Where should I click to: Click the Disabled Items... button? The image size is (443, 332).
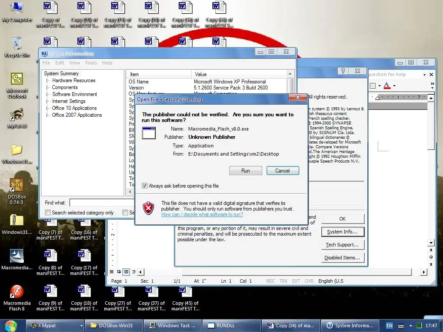point(343,258)
